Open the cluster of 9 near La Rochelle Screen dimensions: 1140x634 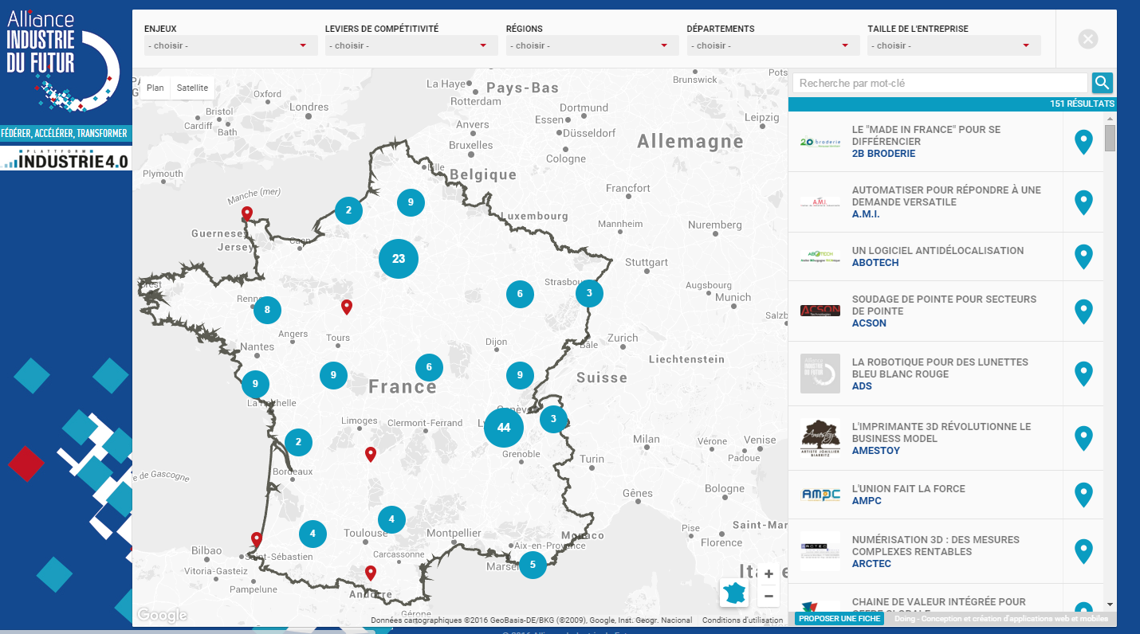tap(255, 385)
